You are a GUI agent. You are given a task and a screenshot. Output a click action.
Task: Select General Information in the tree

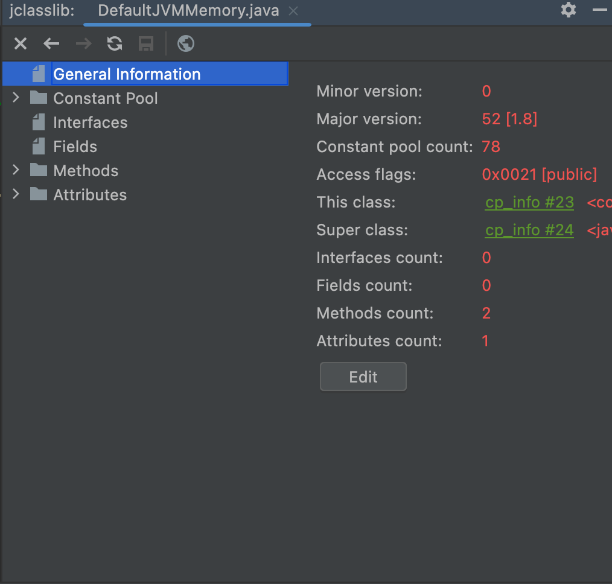(127, 74)
